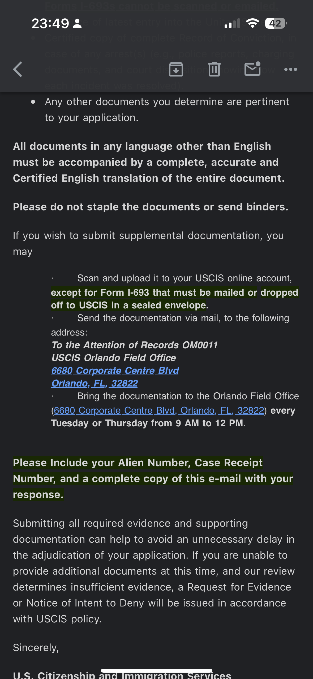Screen dimensions: 313x679
Task: Tap the back arrow to leave email
Action: [18, 69]
